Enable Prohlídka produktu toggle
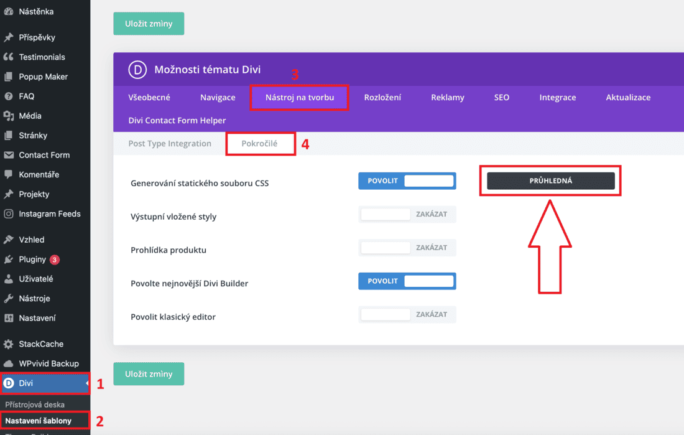The image size is (684, 435). pos(407,248)
